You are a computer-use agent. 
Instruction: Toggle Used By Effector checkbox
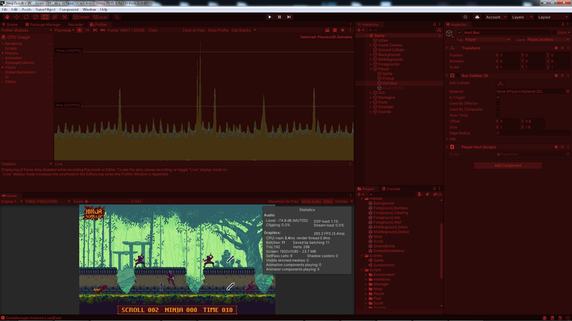(498, 103)
